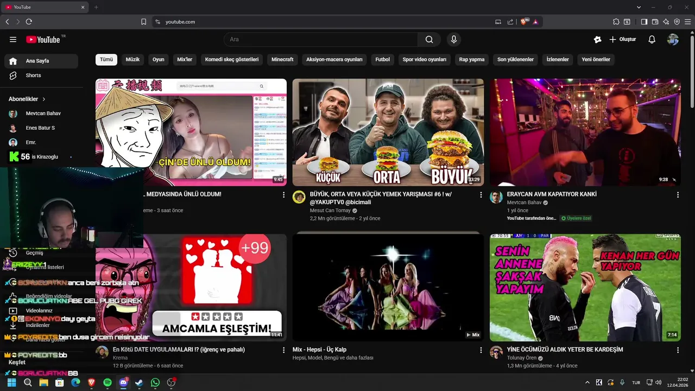Viewport: 695px width, 391px height.
Task: Open KÜÇÜK ORTA BÜYÜK burger video thumbnail
Action: click(388, 132)
